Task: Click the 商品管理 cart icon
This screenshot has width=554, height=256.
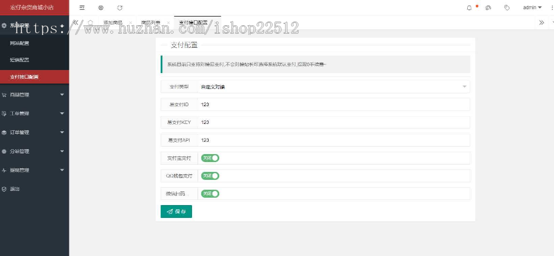Action: 4,95
